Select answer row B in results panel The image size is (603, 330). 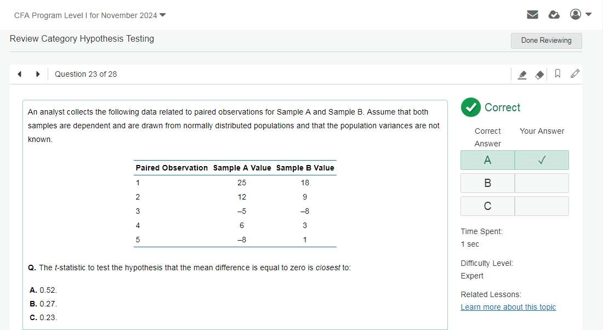pyautogui.click(x=487, y=183)
